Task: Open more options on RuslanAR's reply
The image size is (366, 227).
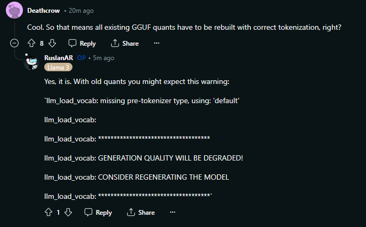Action: pyautogui.click(x=173, y=212)
